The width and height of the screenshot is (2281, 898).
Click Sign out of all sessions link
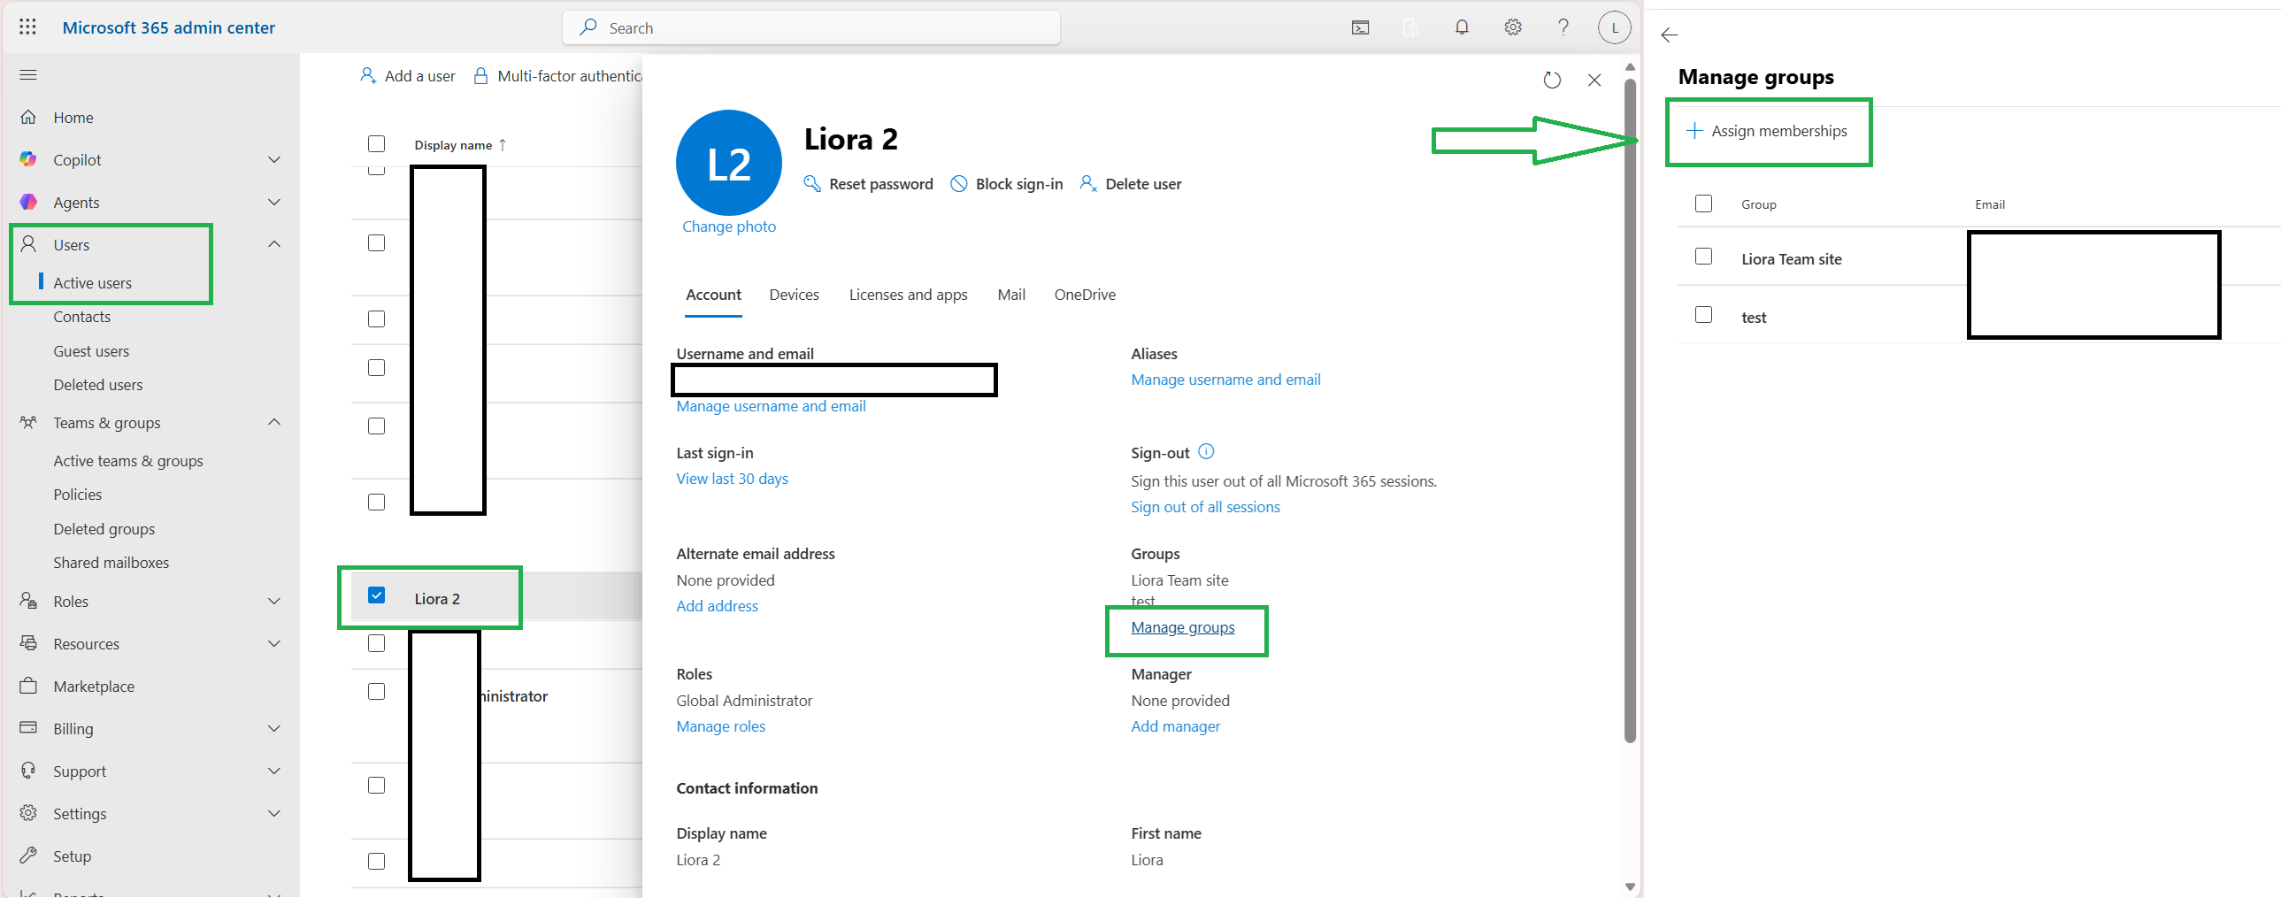[x=1205, y=507]
